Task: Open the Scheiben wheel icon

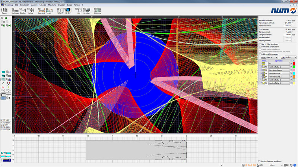Action: point(23,11)
